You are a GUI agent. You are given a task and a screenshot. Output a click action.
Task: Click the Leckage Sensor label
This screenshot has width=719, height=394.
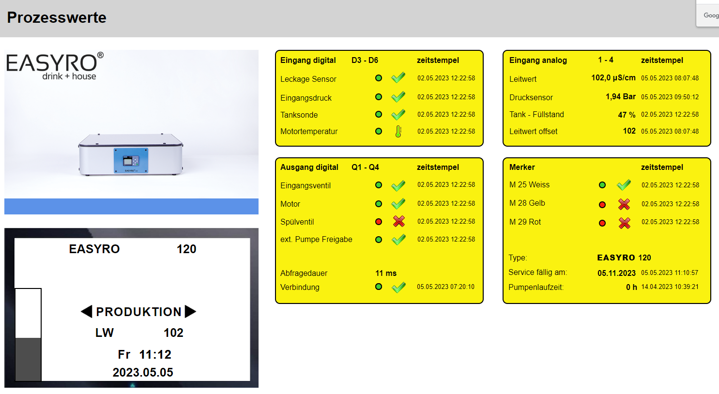[308, 79]
